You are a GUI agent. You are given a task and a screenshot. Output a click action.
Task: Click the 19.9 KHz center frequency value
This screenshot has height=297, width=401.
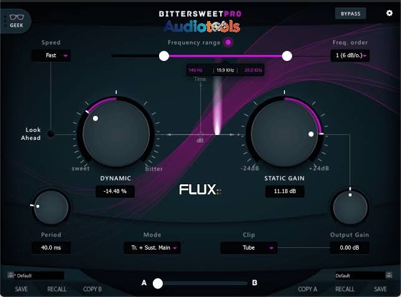coord(225,70)
